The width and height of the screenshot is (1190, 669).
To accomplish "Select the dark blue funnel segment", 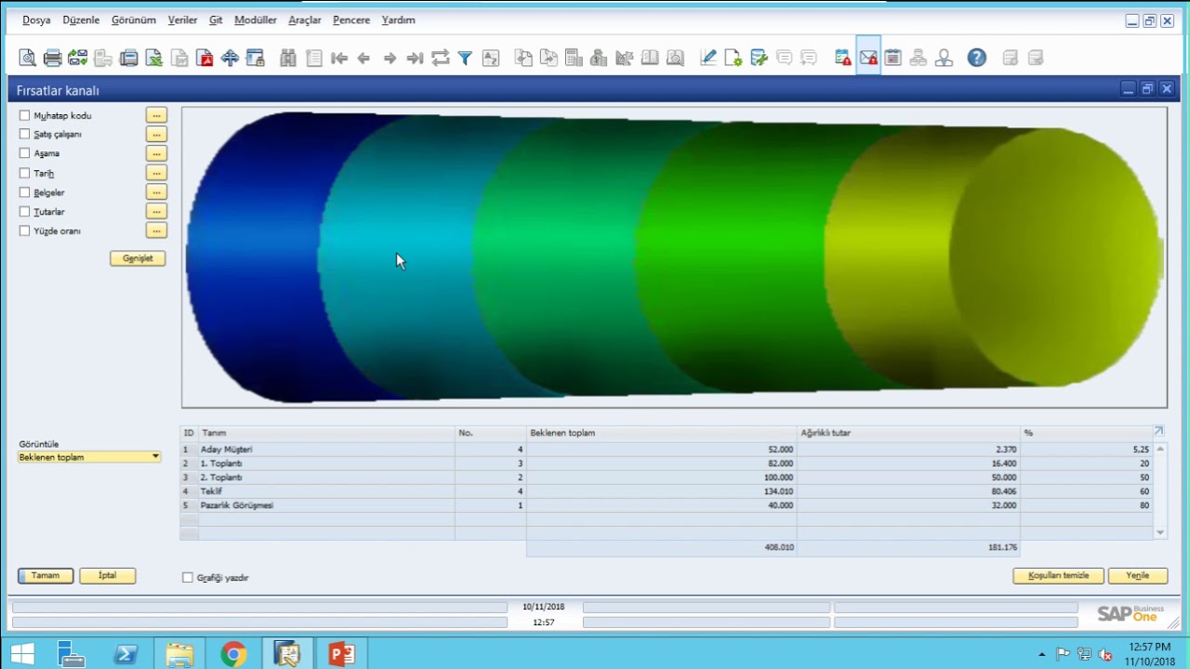I will [251, 258].
